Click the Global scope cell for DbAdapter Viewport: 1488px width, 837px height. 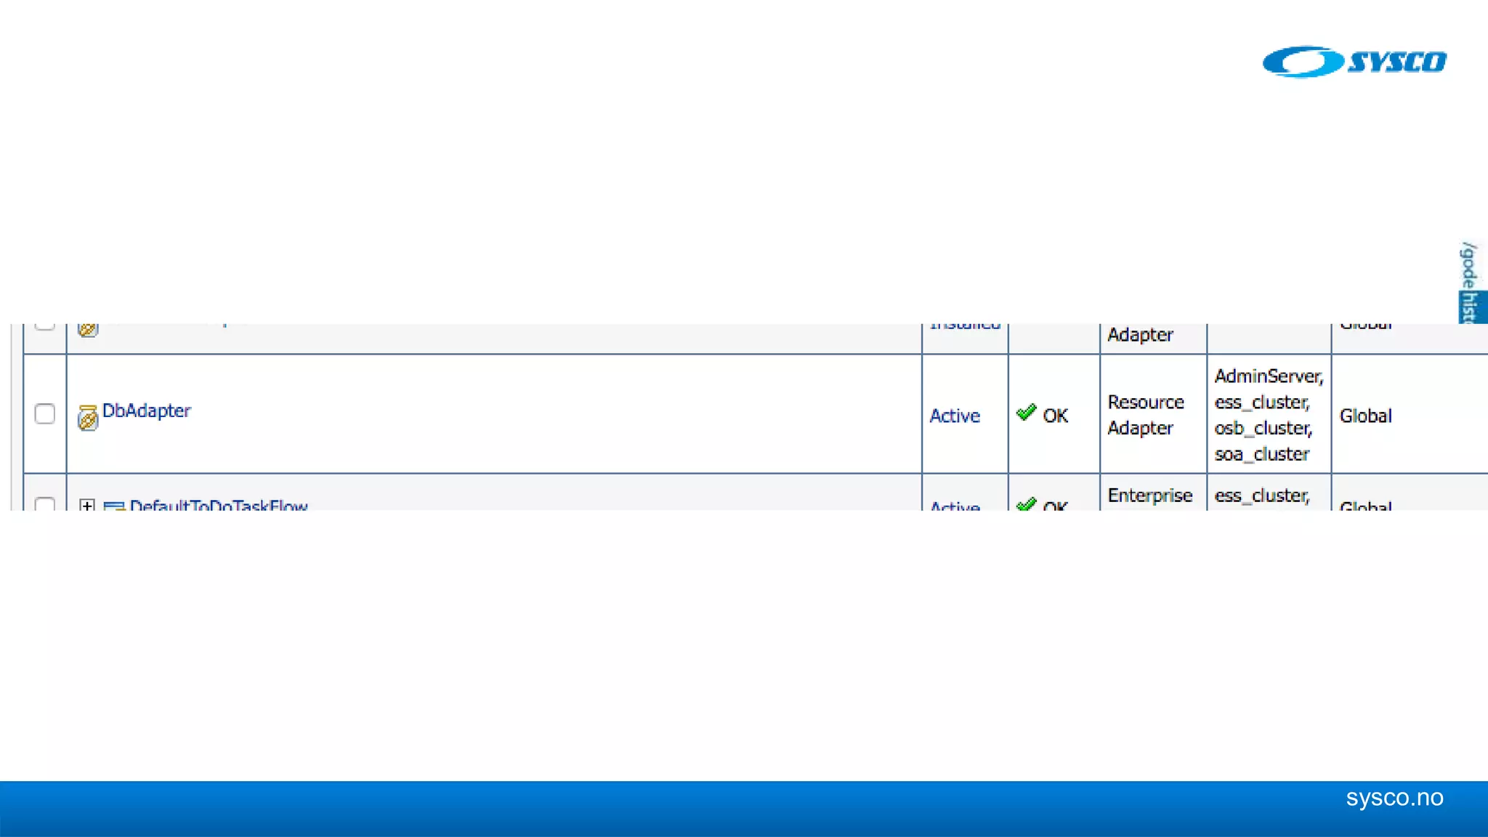point(1365,416)
